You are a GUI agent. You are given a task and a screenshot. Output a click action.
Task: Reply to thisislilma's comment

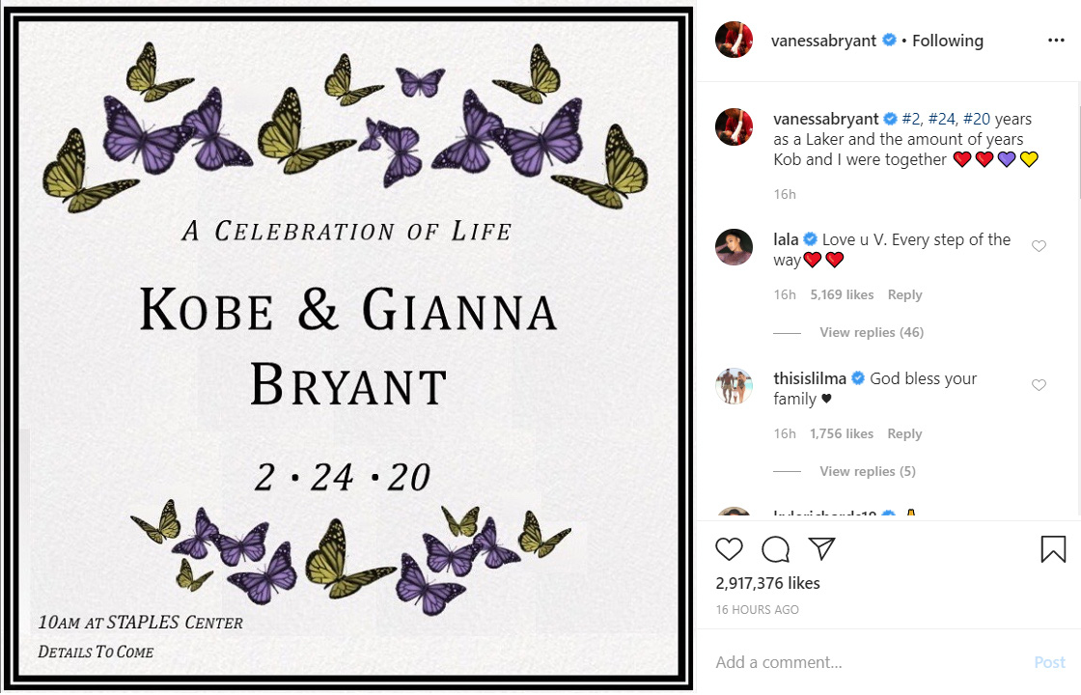click(x=904, y=433)
